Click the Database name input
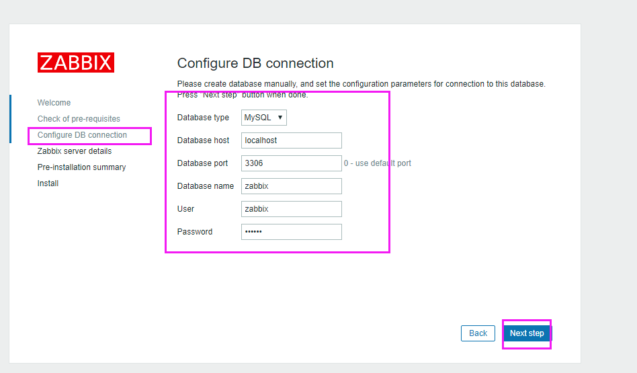This screenshot has width=637, height=373. coord(292,186)
